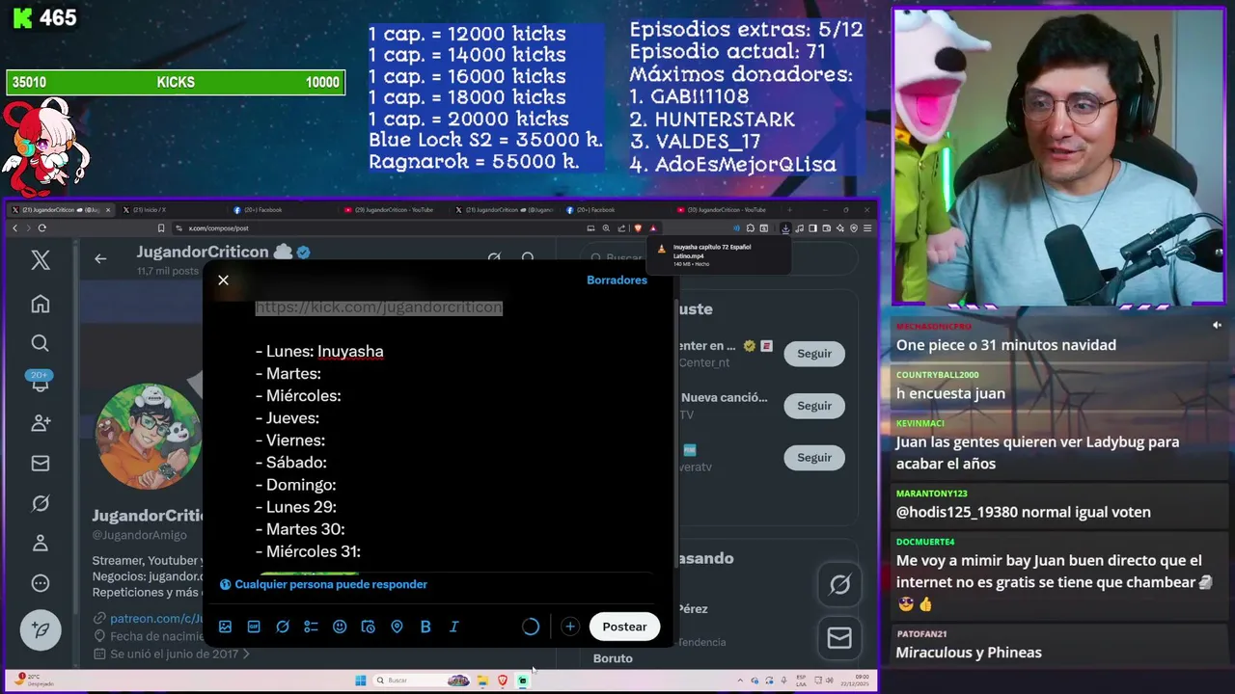The width and height of the screenshot is (1235, 694).
Task: Reload the page in browser
Action: tap(41, 228)
